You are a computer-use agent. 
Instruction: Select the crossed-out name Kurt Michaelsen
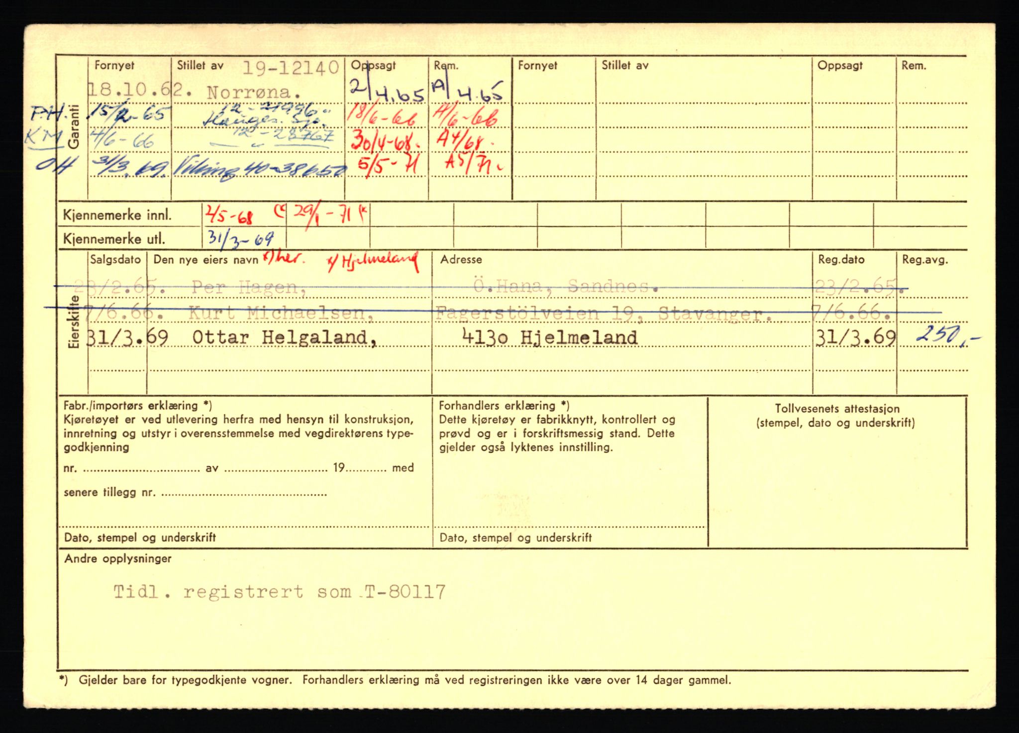(x=282, y=313)
